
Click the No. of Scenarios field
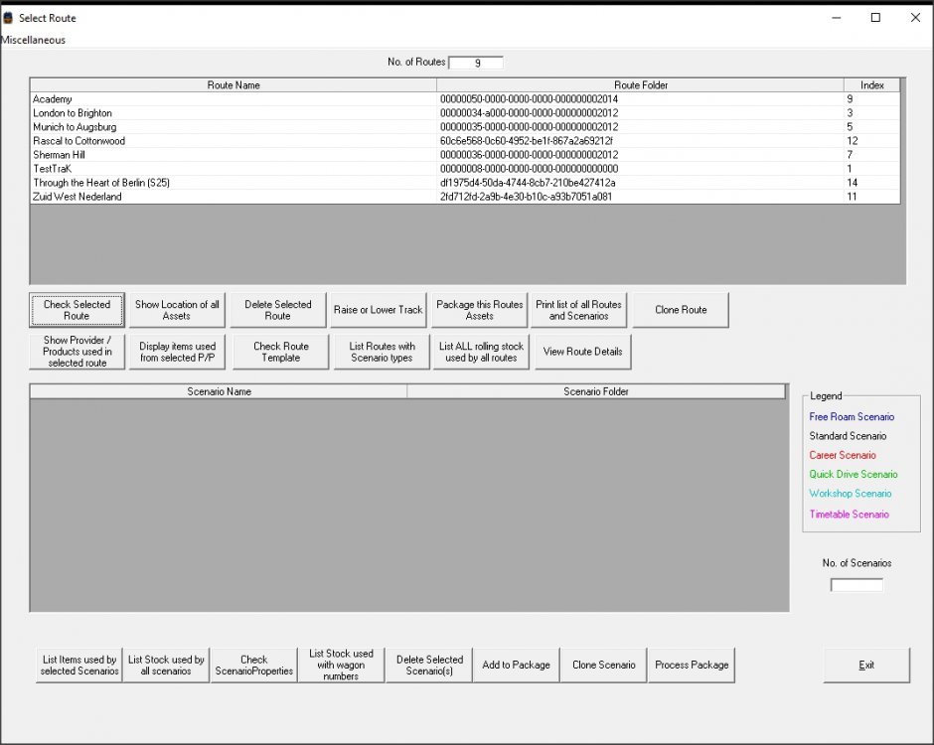click(x=856, y=585)
